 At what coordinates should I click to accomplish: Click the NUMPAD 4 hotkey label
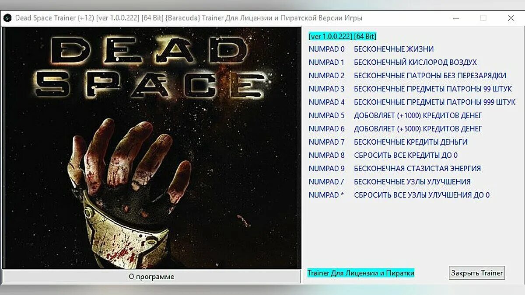point(327,102)
